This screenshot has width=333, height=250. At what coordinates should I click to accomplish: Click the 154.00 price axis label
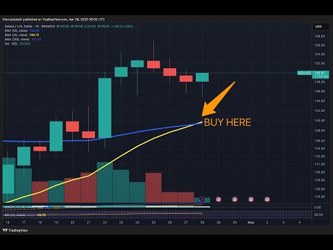coord(319,54)
